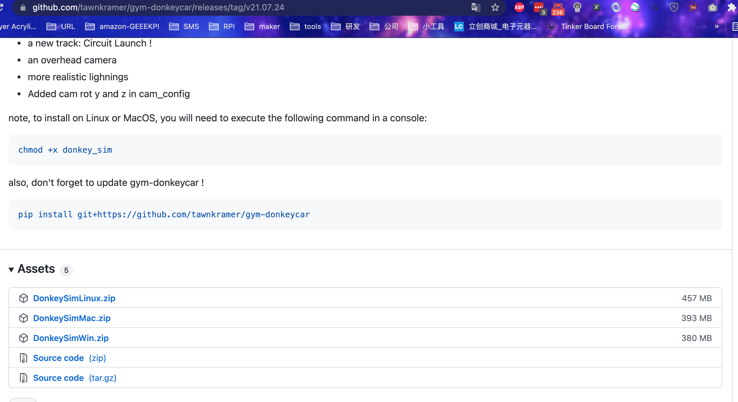Focus the address bar URL
The image size is (738, 402).
pyautogui.click(x=159, y=7)
